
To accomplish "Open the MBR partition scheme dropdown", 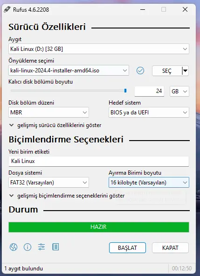I will [48, 112].
